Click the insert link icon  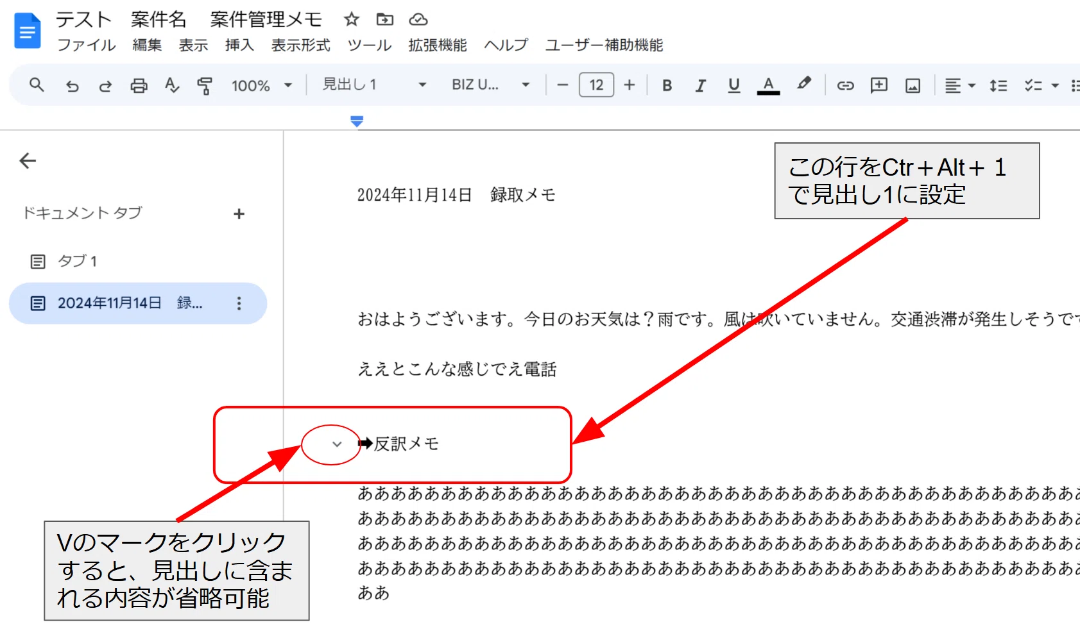pyautogui.click(x=845, y=85)
